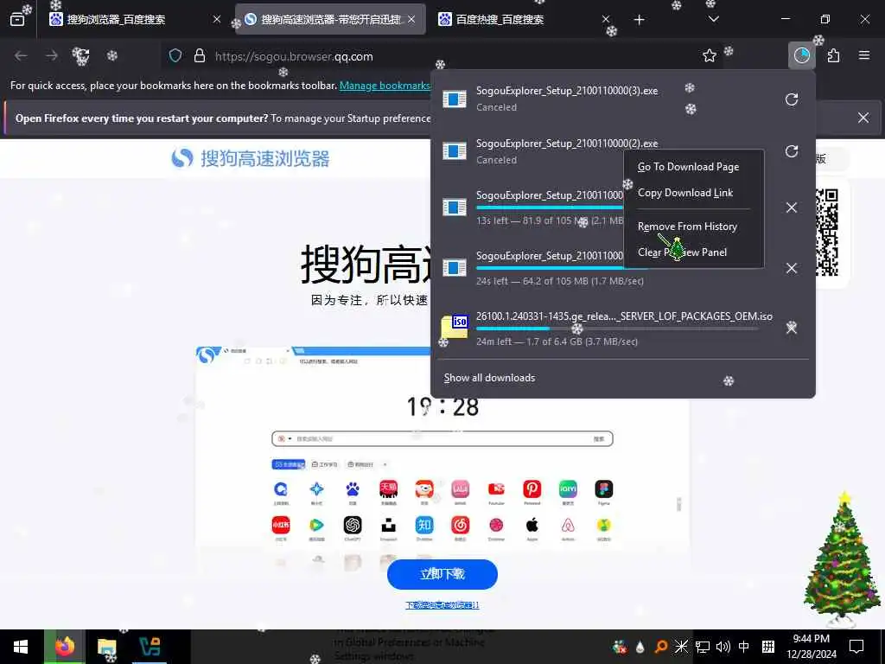Bookmark this page with the star icon
Image resolution: width=885 pixels, height=664 pixels.
(x=710, y=56)
